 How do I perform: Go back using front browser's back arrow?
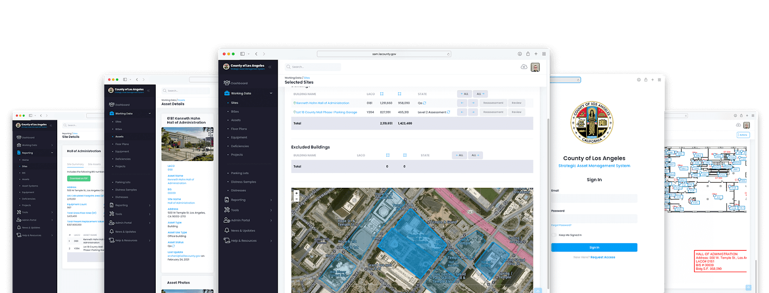(256, 54)
